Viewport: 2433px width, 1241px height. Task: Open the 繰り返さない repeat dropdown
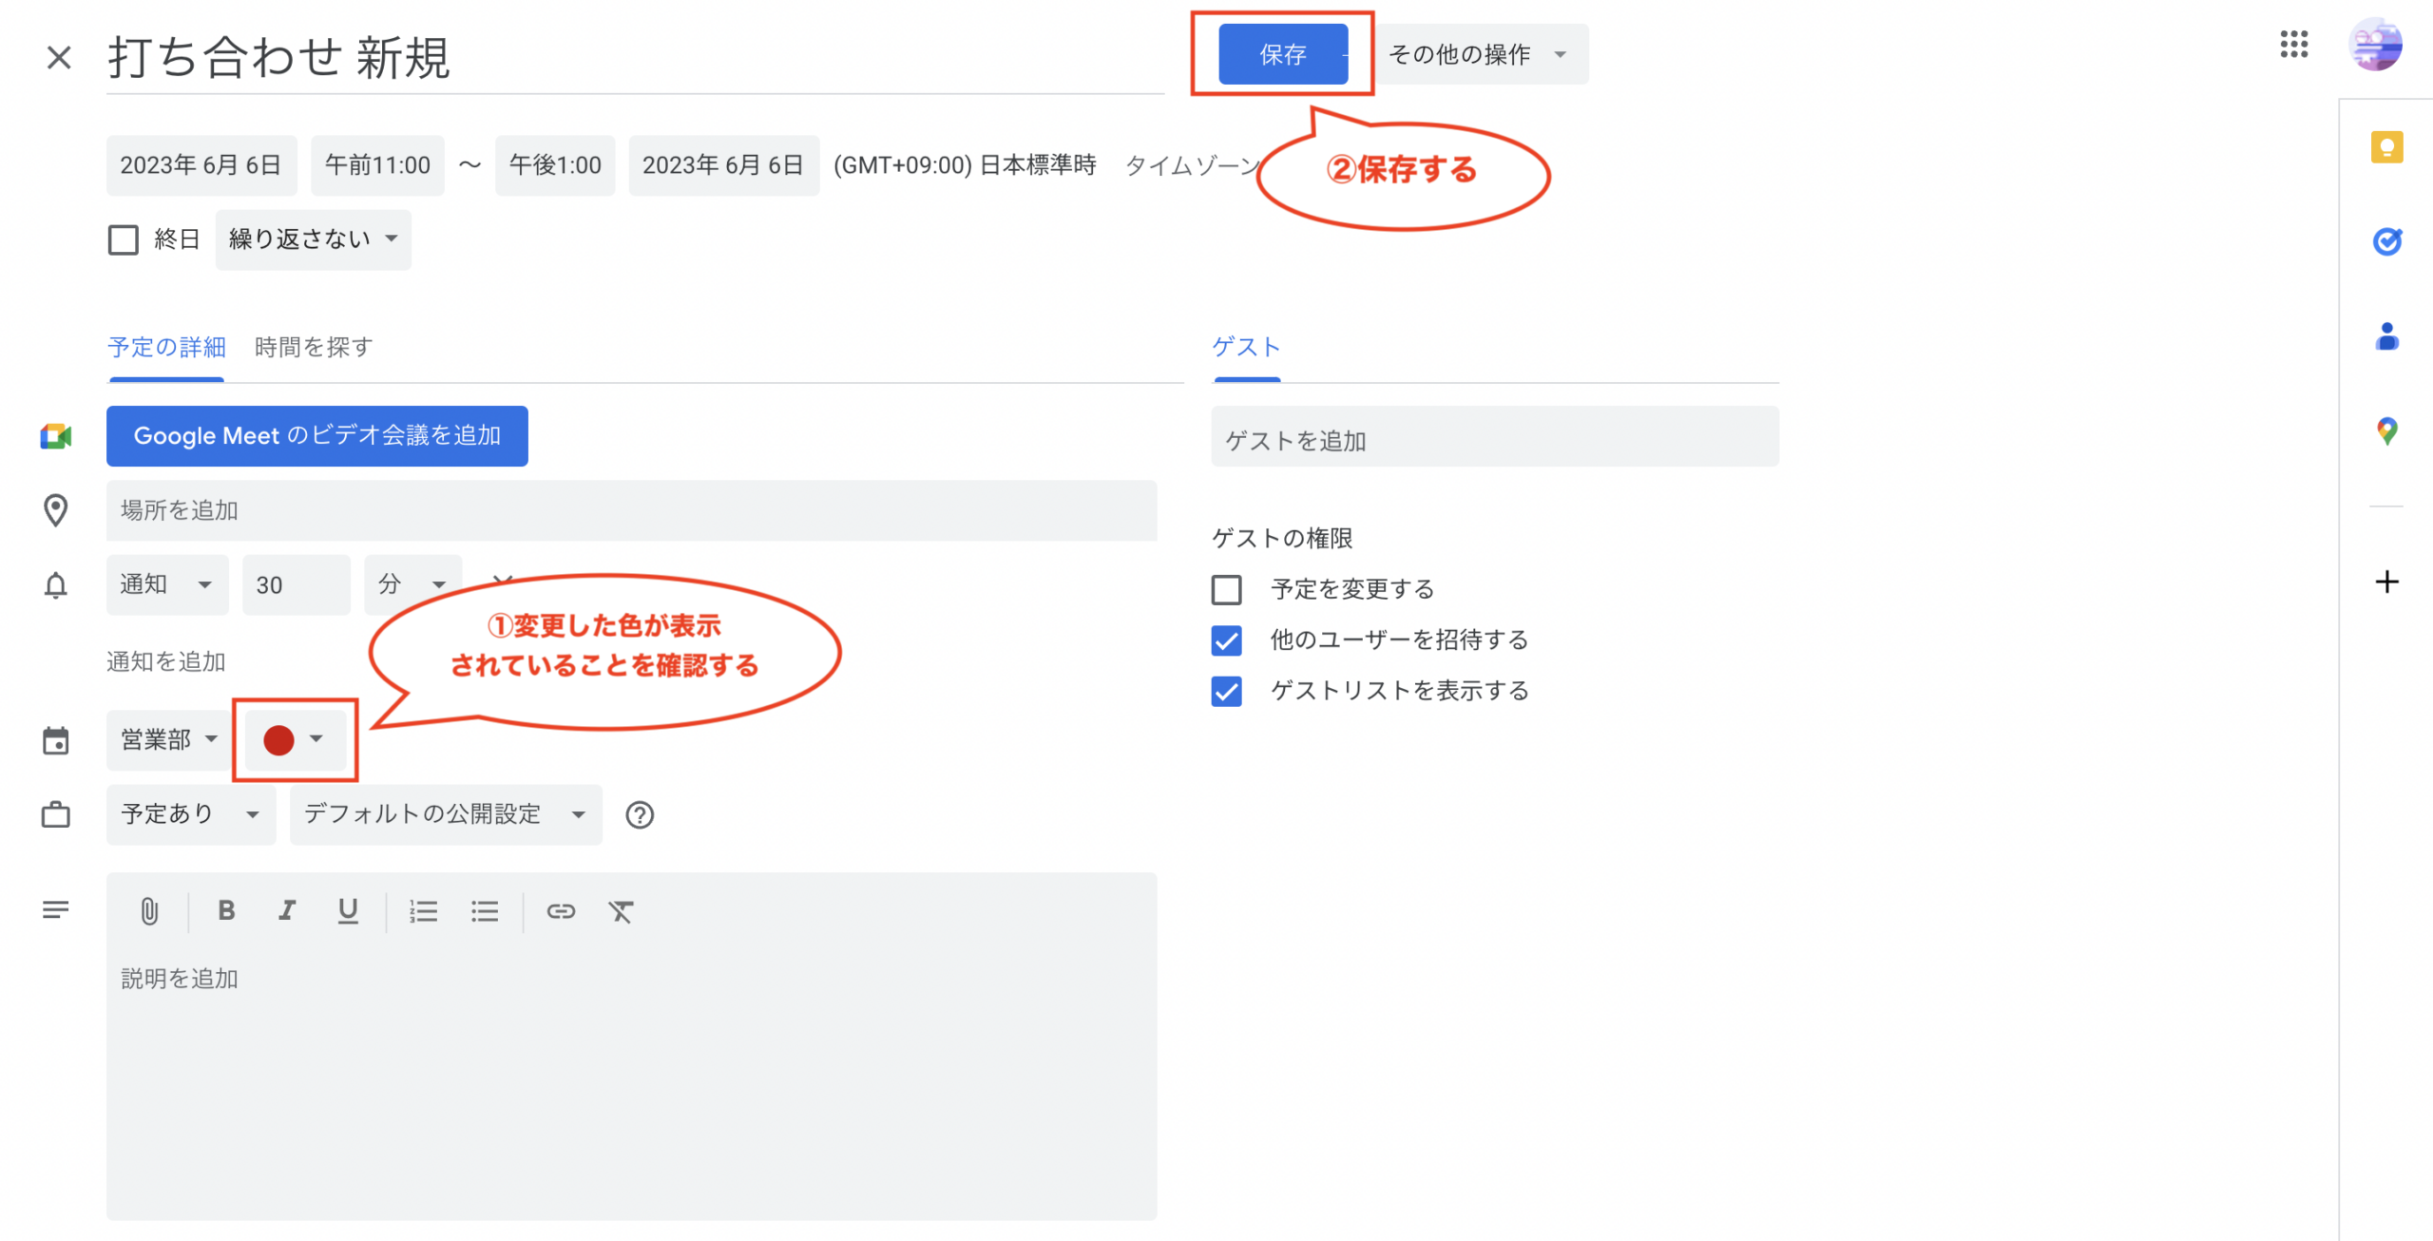[x=313, y=239]
